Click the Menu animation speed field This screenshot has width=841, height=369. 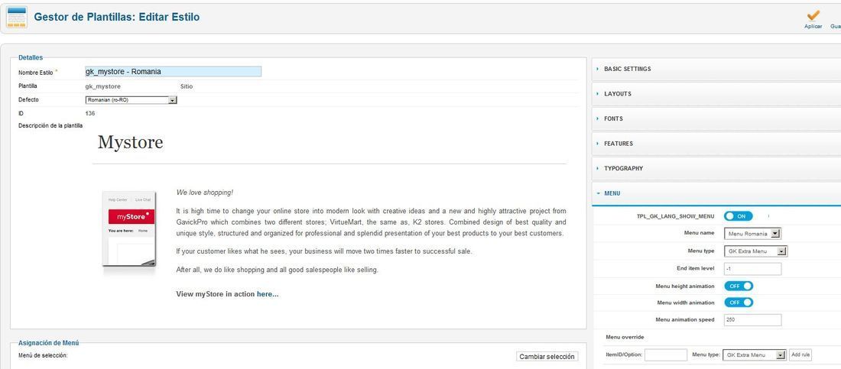click(752, 320)
